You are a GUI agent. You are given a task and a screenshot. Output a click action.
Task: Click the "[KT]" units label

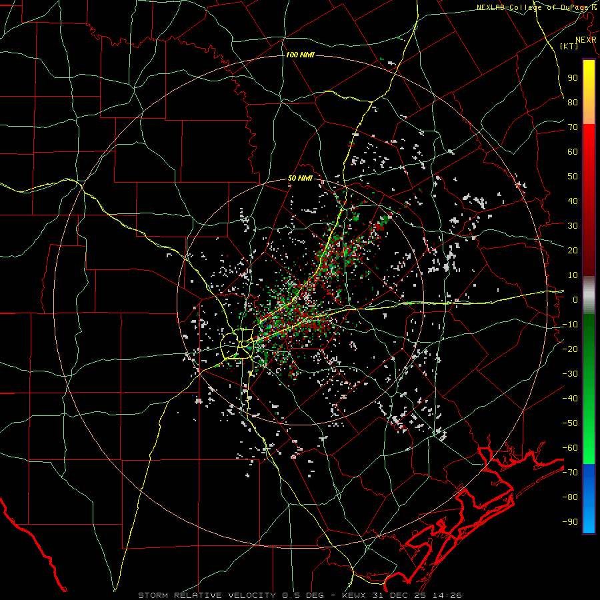click(x=569, y=46)
